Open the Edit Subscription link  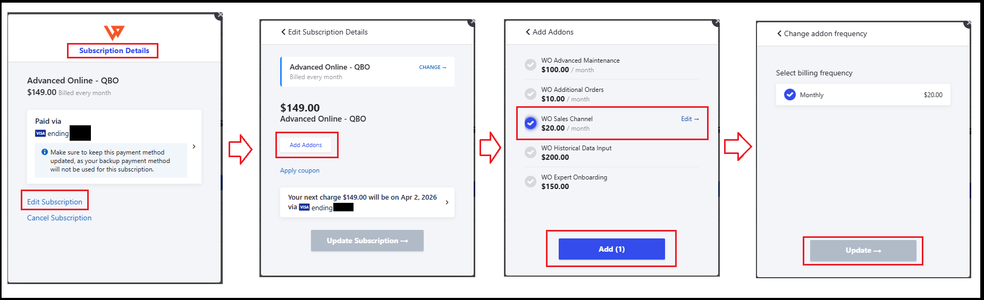pyautogui.click(x=55, y=202)
